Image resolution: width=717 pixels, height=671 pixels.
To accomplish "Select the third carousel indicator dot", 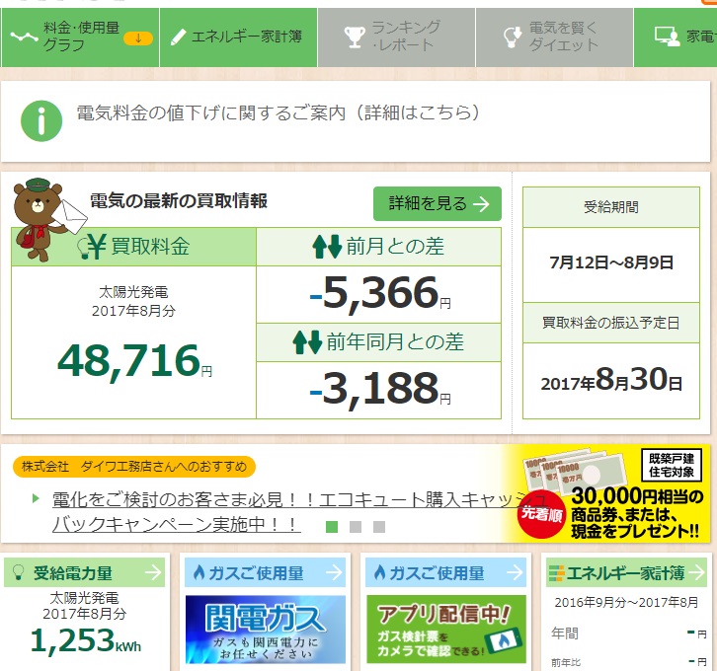I will point(379,526).
